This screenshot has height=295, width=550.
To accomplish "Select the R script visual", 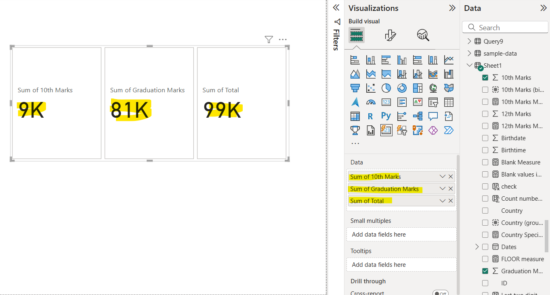I will point(370,116).
